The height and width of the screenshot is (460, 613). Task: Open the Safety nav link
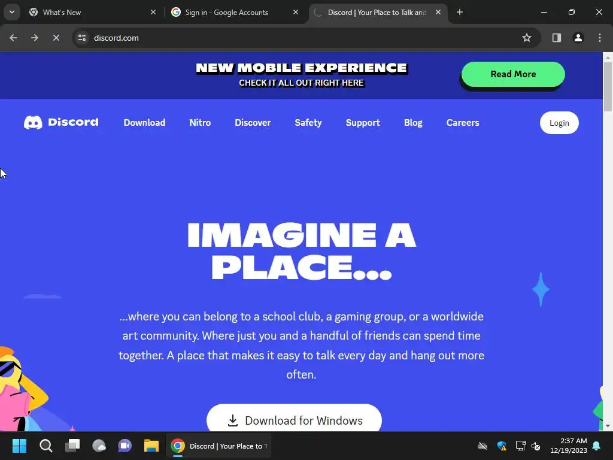click(308, 123)
